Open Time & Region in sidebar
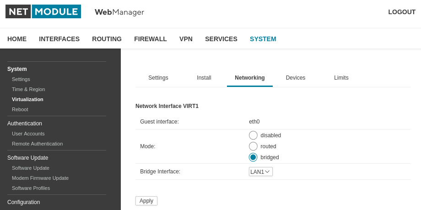Viewport: 421px width, 210px height. (x=28, y=89)
